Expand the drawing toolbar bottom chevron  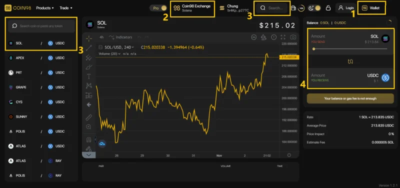point(89,155)
